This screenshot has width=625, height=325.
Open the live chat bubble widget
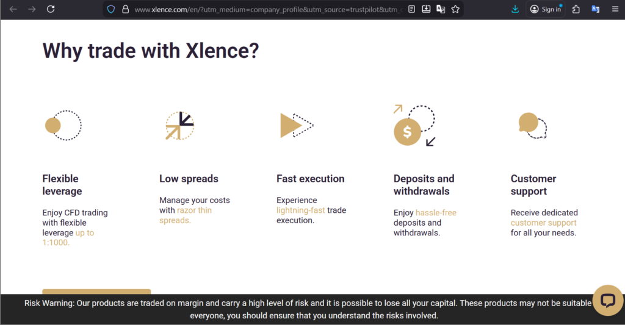pyautogui.click(x=607, y=300)
